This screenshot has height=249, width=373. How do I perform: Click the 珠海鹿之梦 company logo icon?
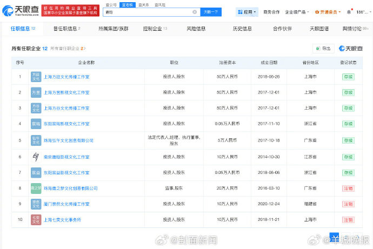(36, 188)
